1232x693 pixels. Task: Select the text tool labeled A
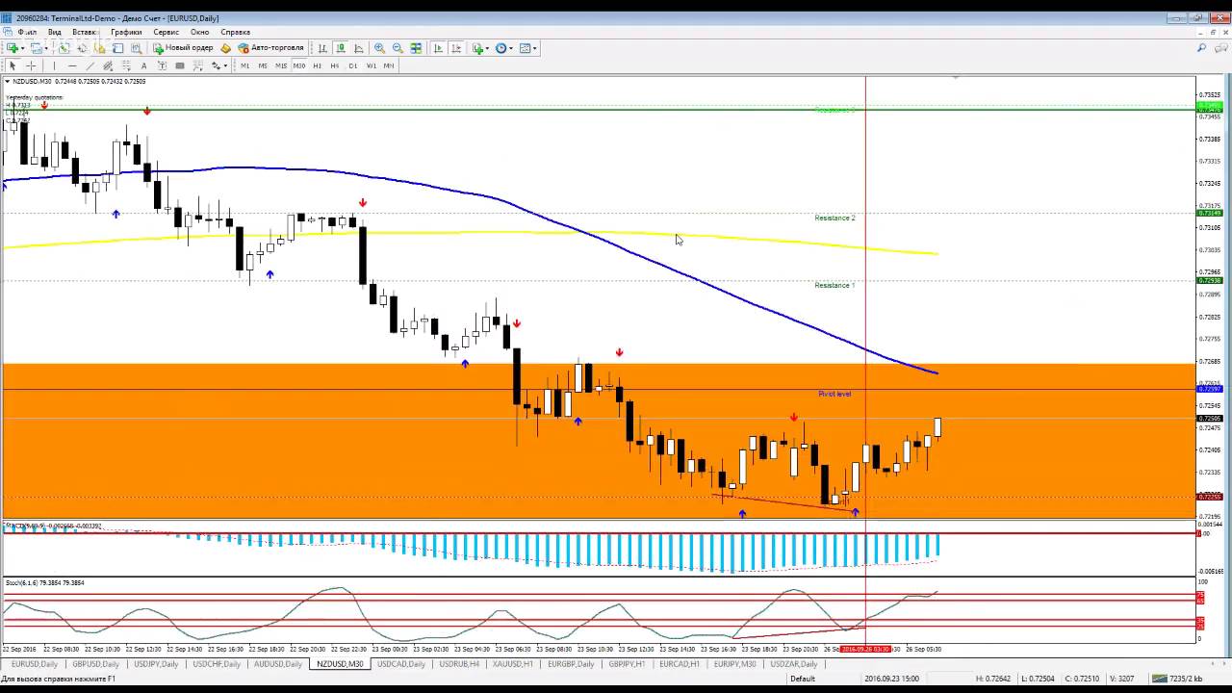click(143, 65)
